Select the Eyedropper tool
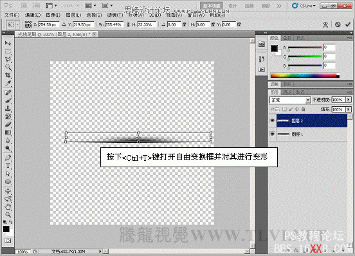355x256 pixels. tap(8, 83)
